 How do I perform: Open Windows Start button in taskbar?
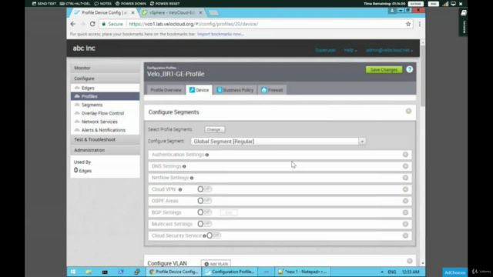(x=73, y=272)
